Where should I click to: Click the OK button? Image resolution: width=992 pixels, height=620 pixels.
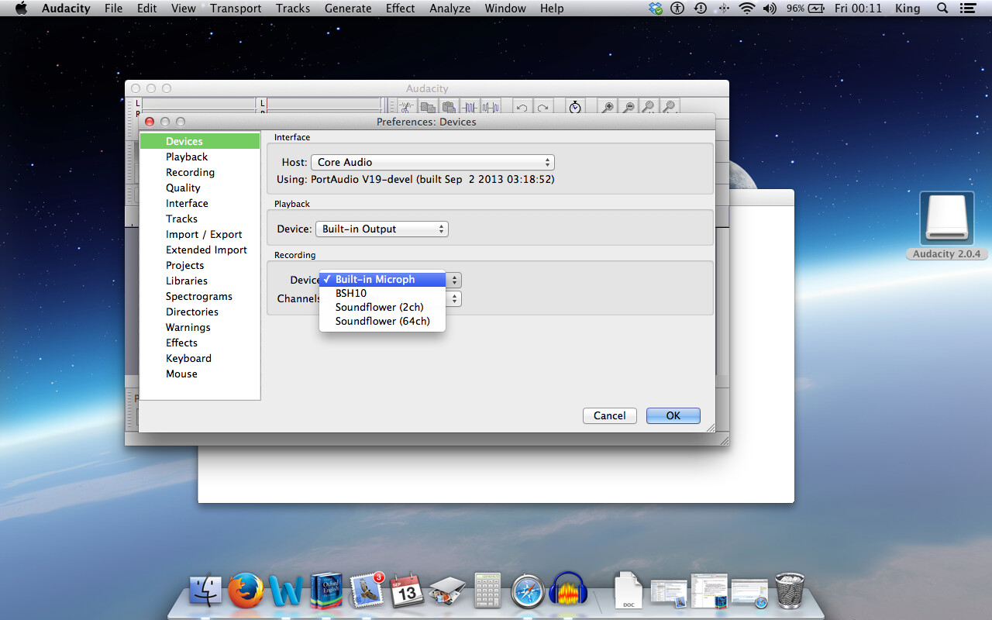point(673,415)
